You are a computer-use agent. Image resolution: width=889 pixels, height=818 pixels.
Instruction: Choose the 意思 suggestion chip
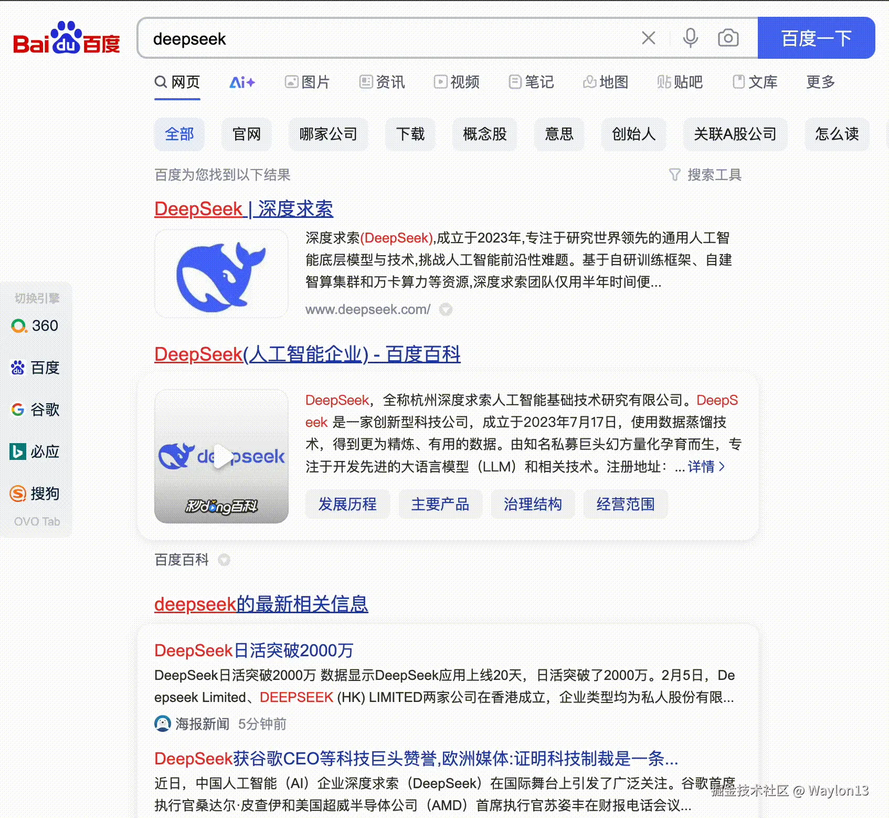pos(559,134)
